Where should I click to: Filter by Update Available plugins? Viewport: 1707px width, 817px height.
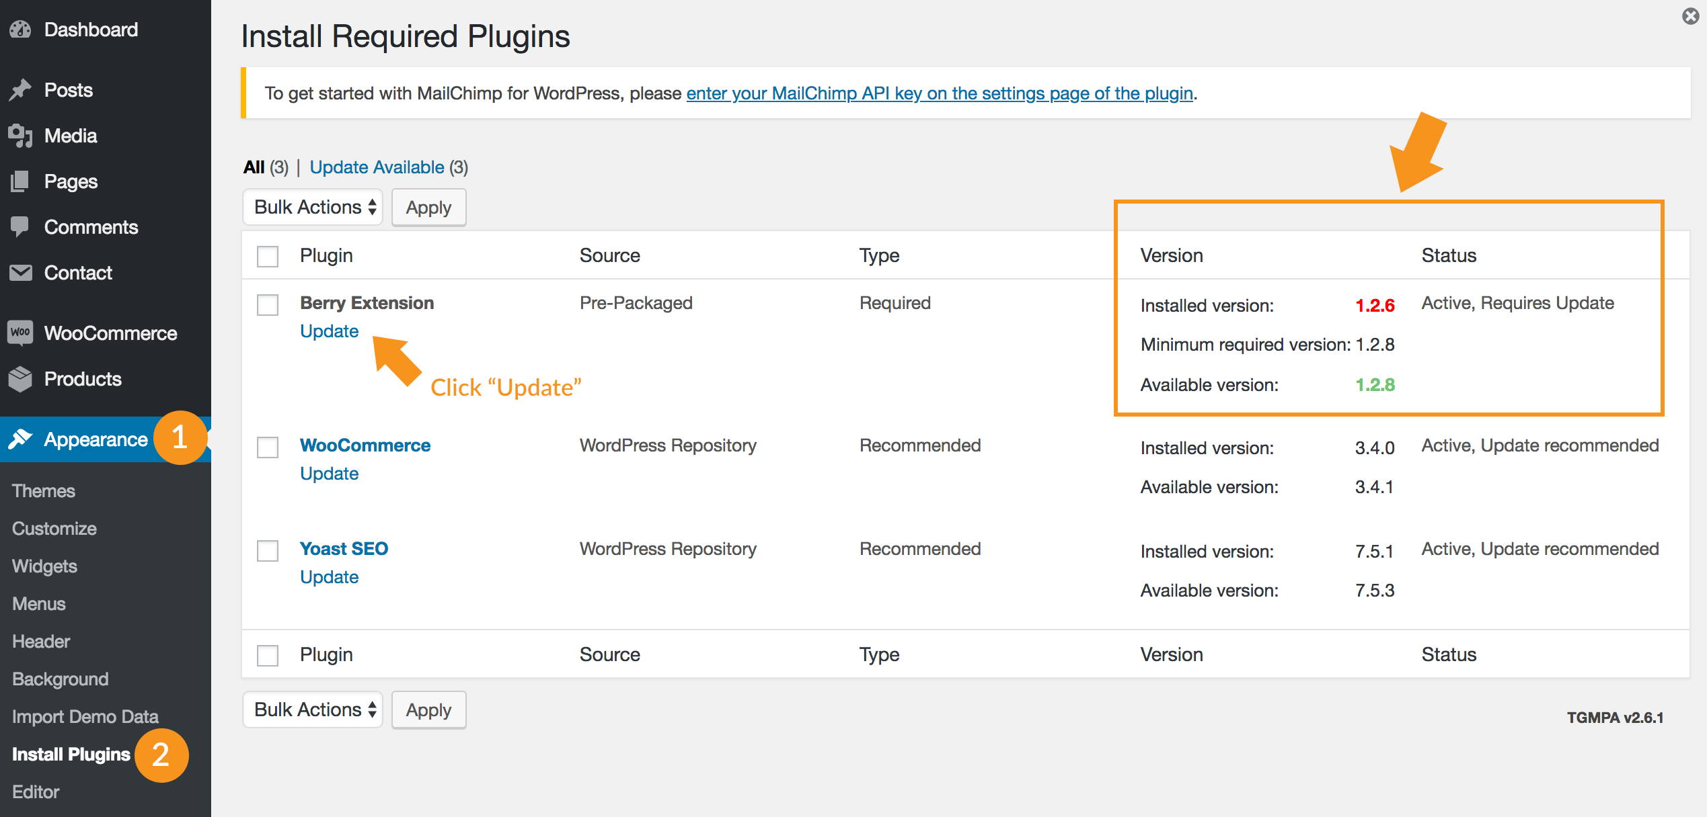tap(377, 167)
